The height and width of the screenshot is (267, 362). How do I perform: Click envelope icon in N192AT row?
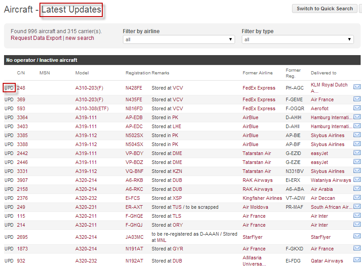click(357, 260)
